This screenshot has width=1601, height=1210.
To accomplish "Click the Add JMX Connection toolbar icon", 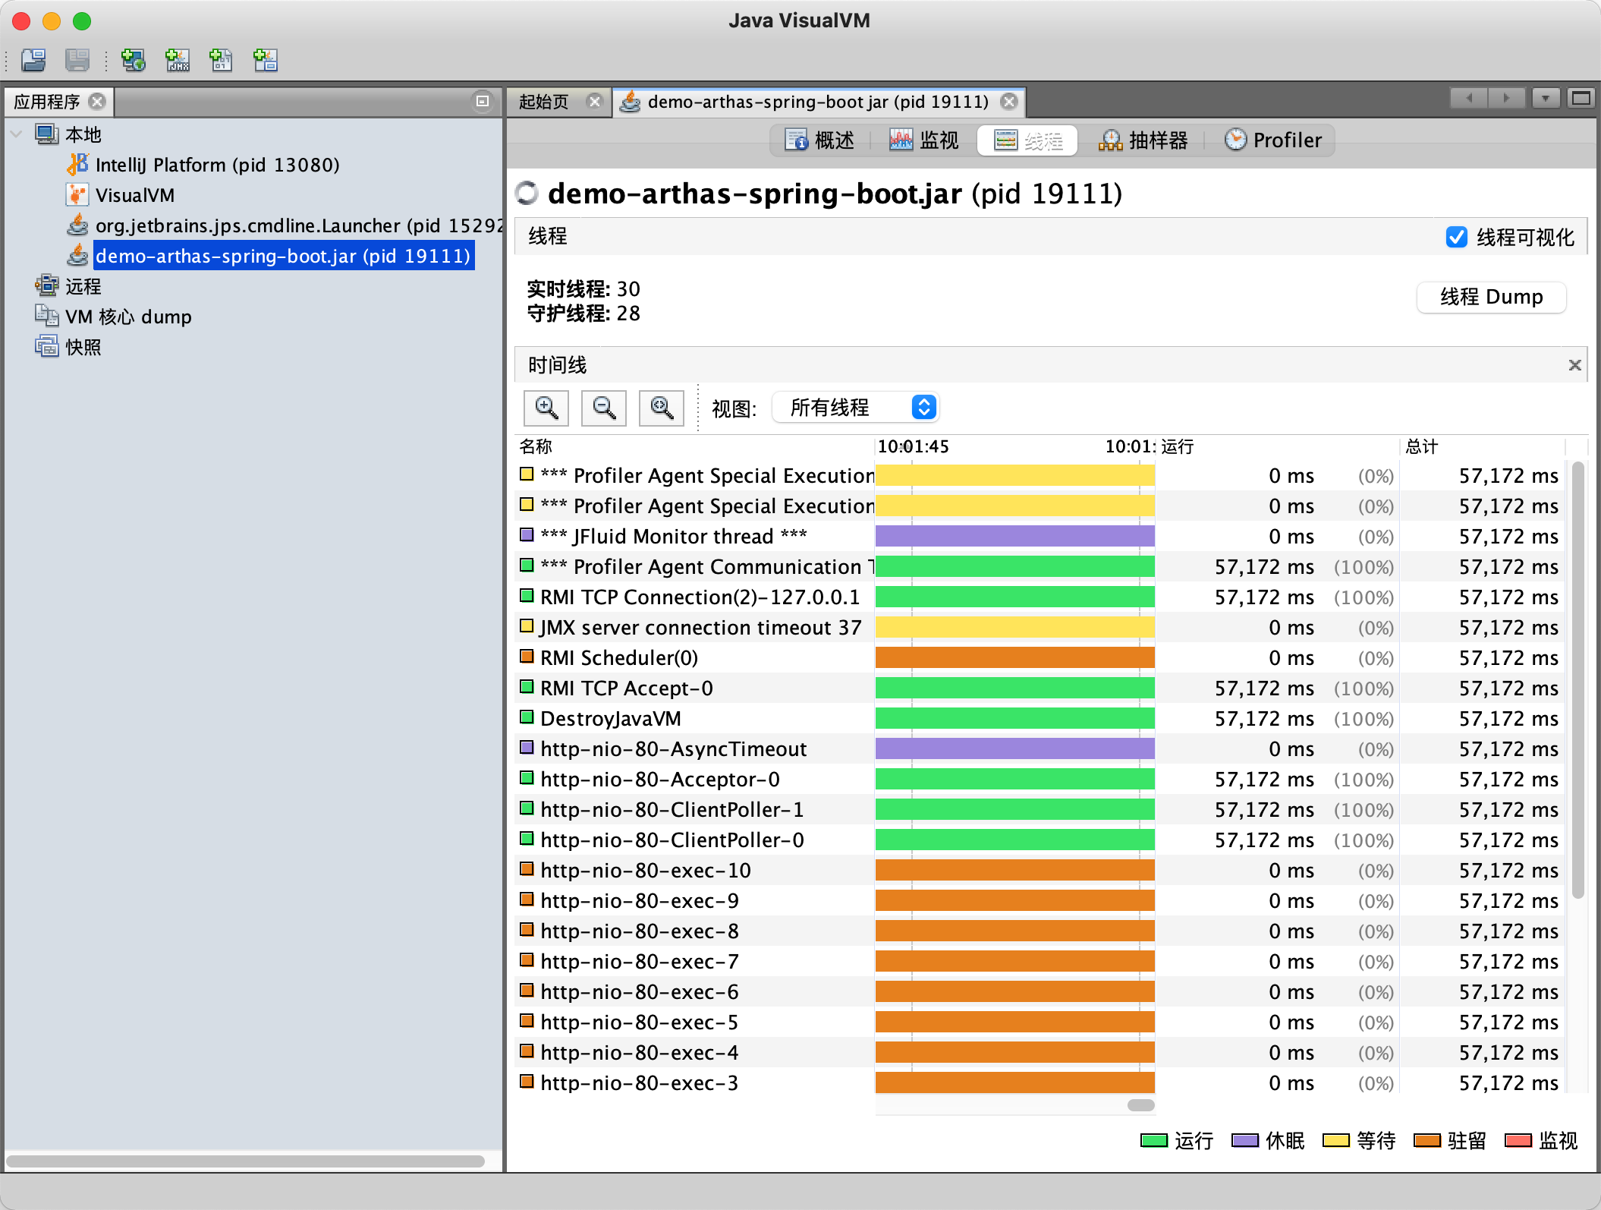I will click(x=178, y=60).
